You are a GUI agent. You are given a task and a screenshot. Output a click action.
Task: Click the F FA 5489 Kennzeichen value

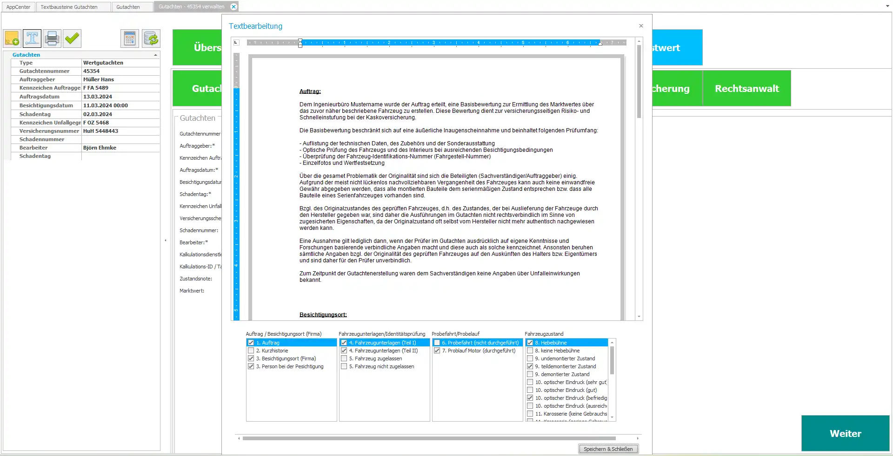pyautogui.click(x=120, y=88)
